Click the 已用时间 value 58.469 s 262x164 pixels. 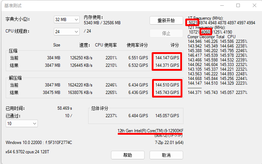click(x=65, y=108)
